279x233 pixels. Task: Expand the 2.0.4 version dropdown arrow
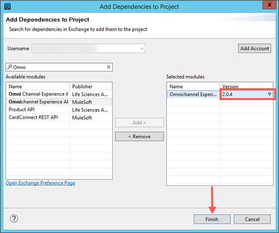pos(270,94)
